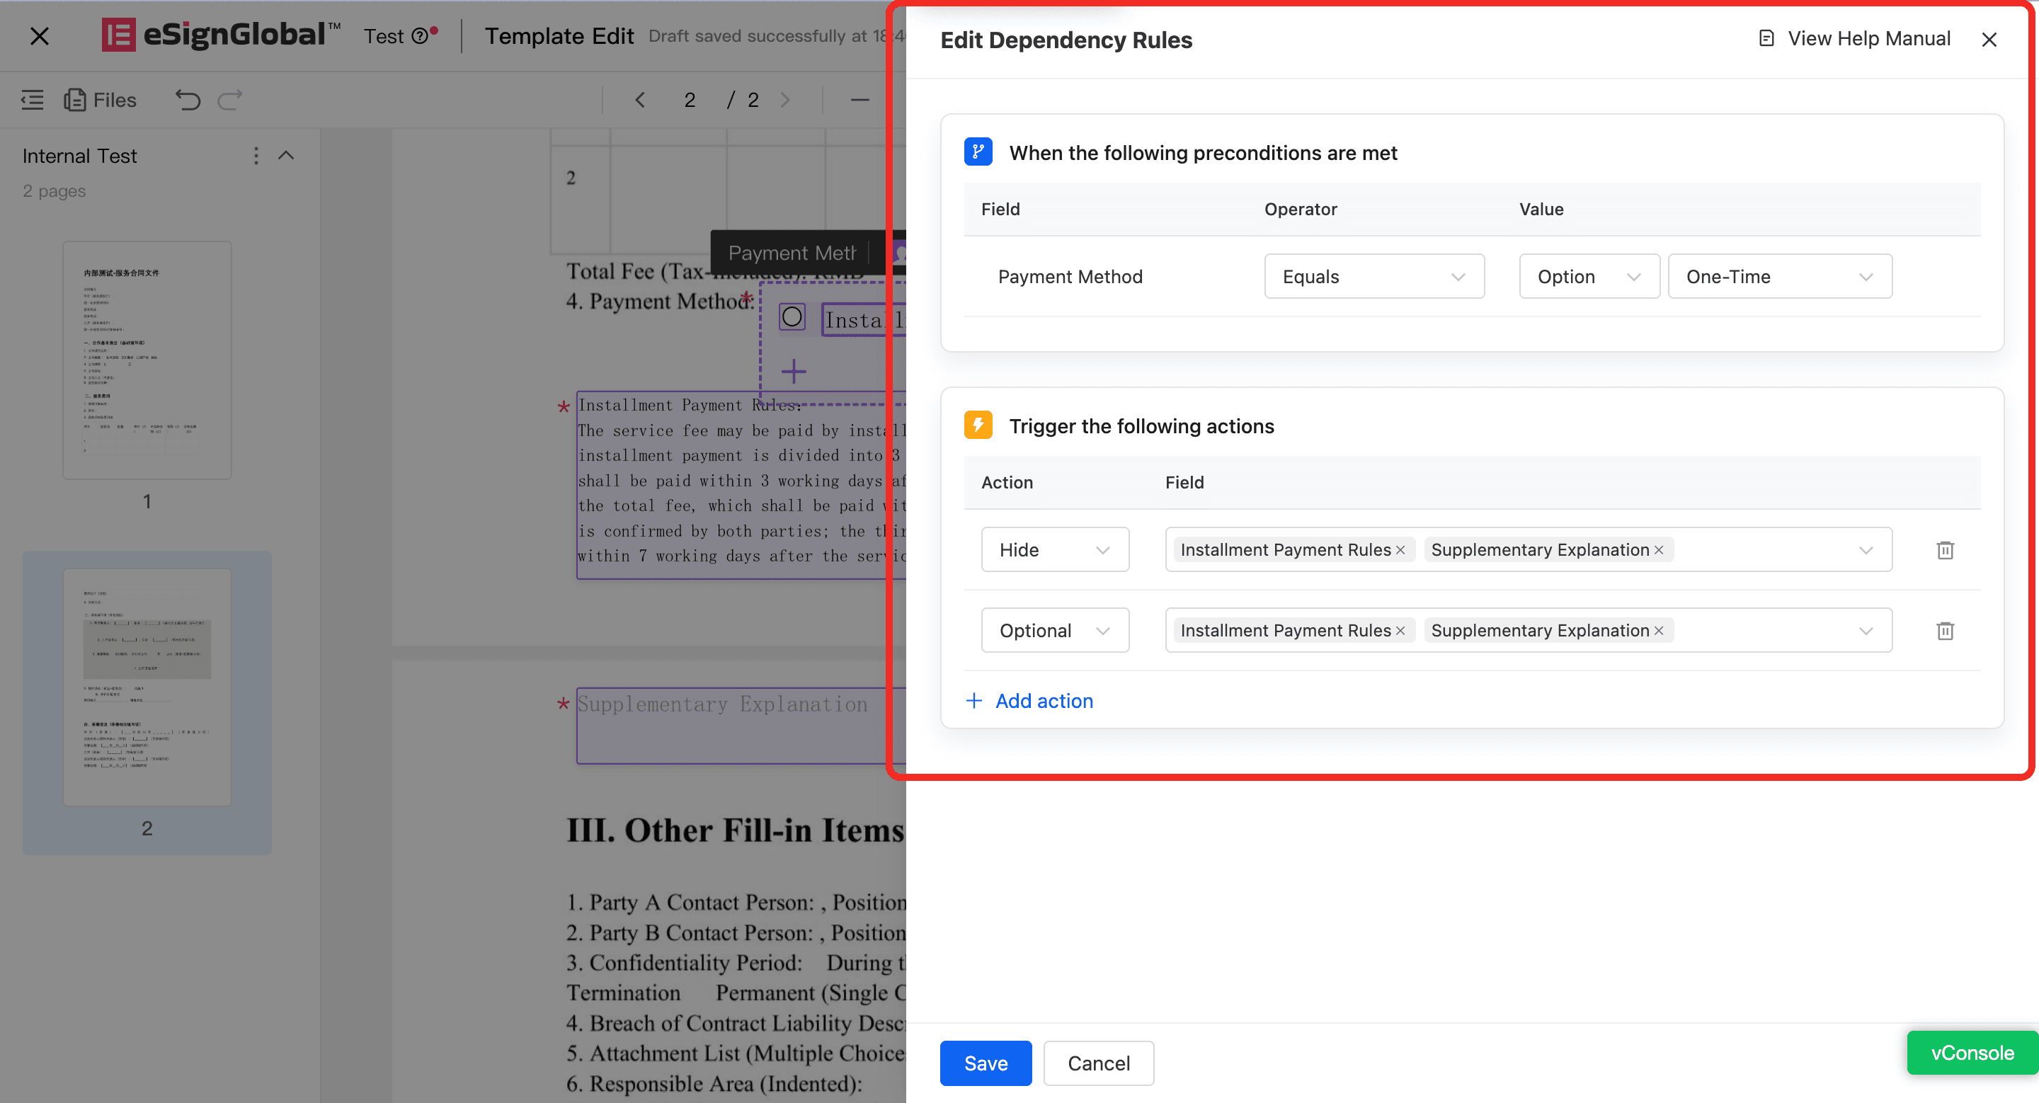Open the Internal Test more options menu
2039x1103 pixels.
(x=256, y=156)
